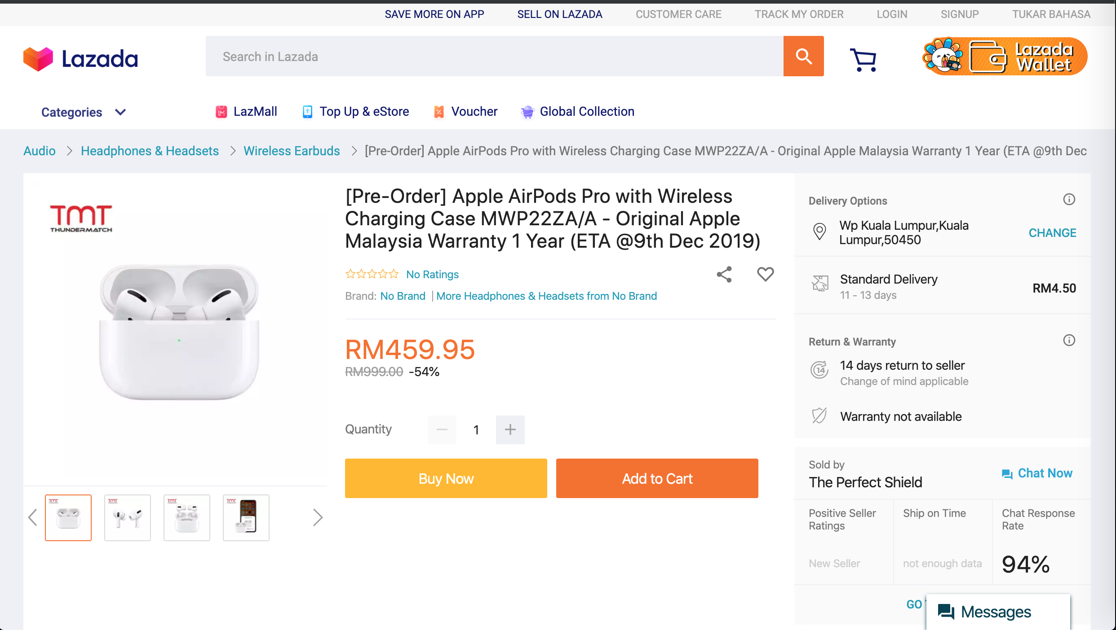
Task: Click the share icon beside ratings
Action: pyautogui.click(x=724, y=274)
